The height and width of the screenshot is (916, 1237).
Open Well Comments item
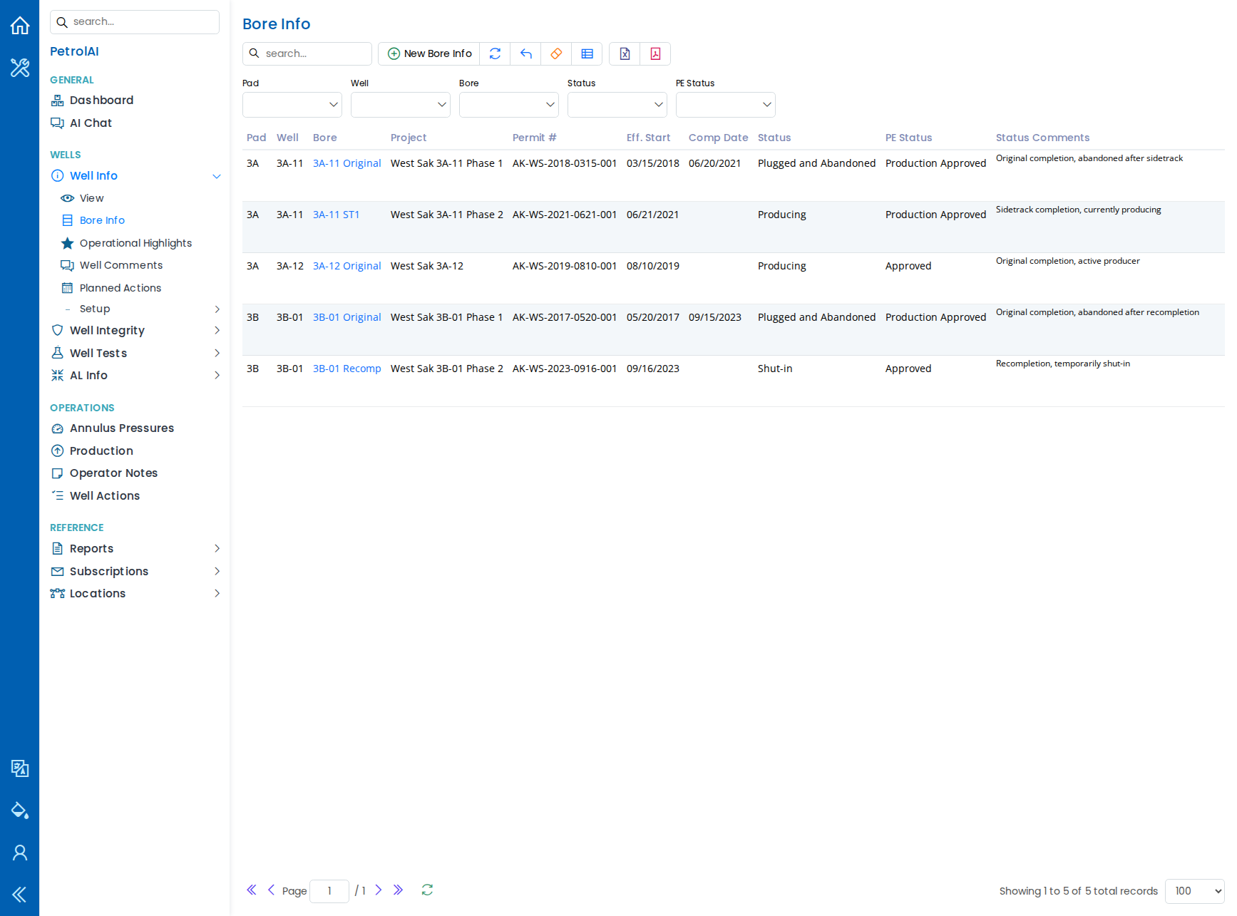(x=121, y=265)
